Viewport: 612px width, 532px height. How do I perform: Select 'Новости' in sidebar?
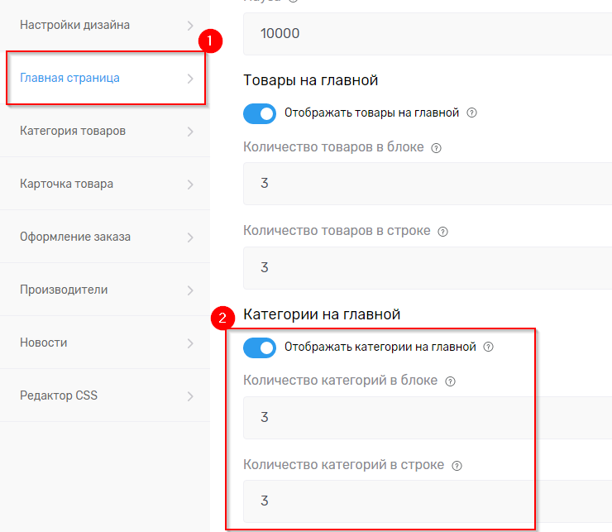44,343
